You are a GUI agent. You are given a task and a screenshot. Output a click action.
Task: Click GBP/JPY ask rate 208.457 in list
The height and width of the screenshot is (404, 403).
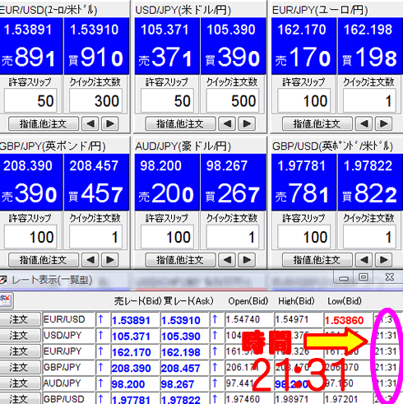click(181, 368)
